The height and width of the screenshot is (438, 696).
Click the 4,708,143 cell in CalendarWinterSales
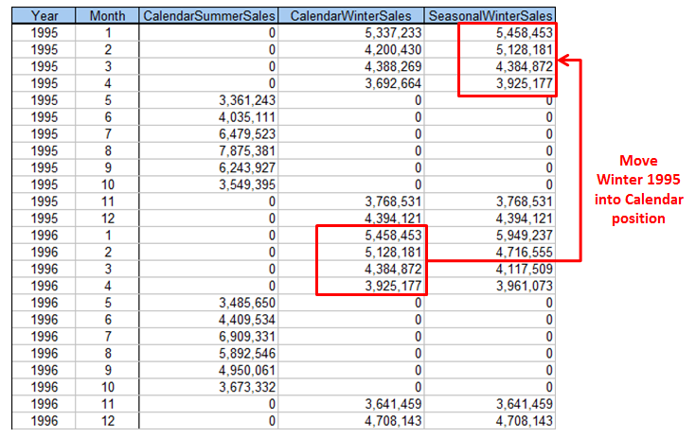[x=389, y=420]
